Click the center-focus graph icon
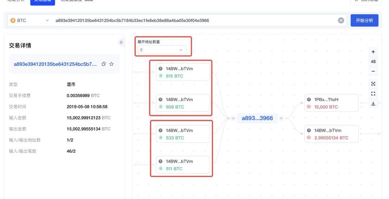Viewport: 389px width, 199px height. click(373, 84)
